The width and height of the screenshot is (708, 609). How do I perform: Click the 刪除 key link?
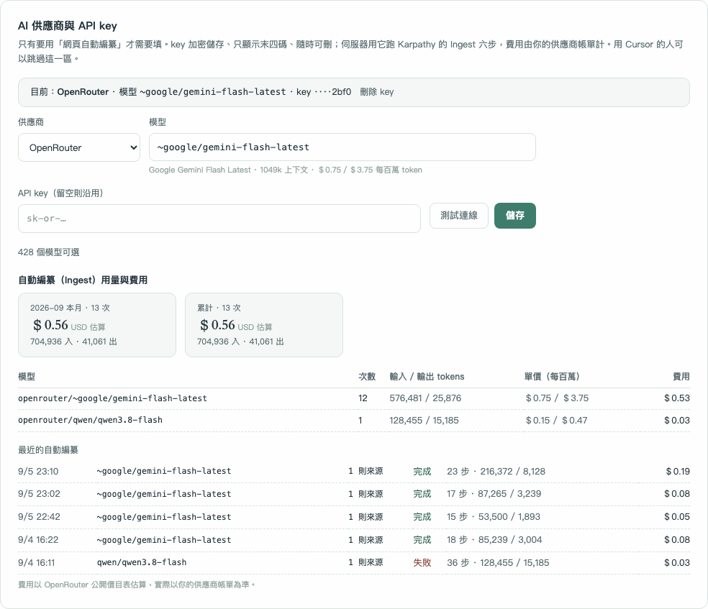tap(377, 92)
